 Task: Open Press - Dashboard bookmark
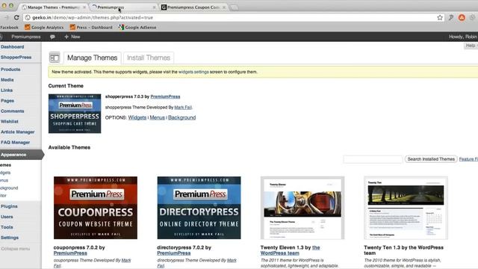click(x=91, y=28)
